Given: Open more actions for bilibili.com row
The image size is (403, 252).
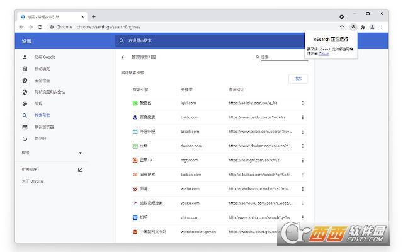Looking at the screenshot, I should tap(303, 132).
